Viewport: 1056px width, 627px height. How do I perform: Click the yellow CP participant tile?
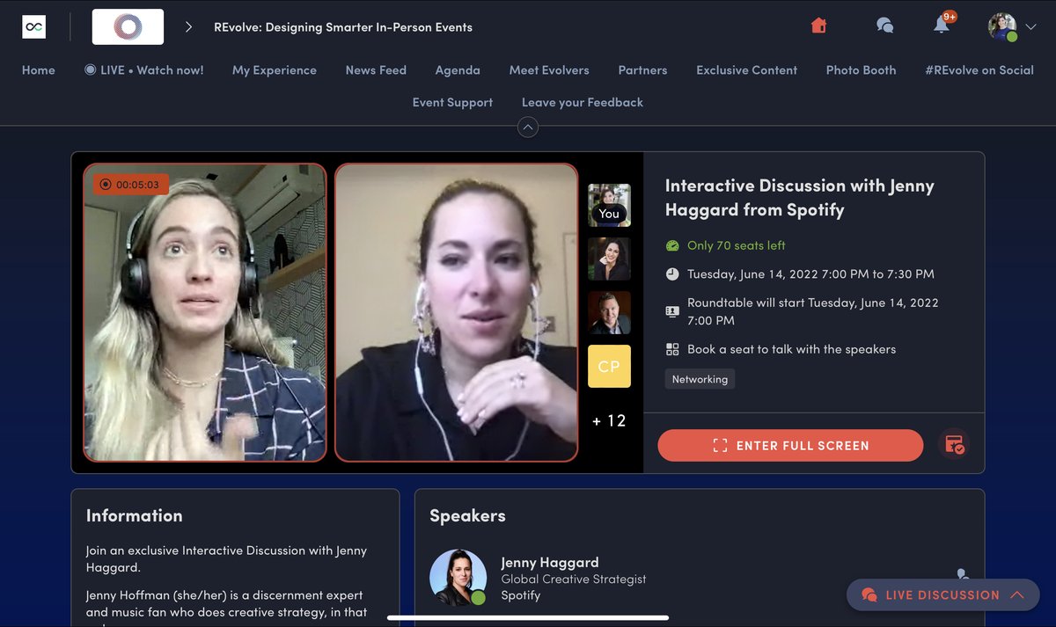click(x=609, y=367)
